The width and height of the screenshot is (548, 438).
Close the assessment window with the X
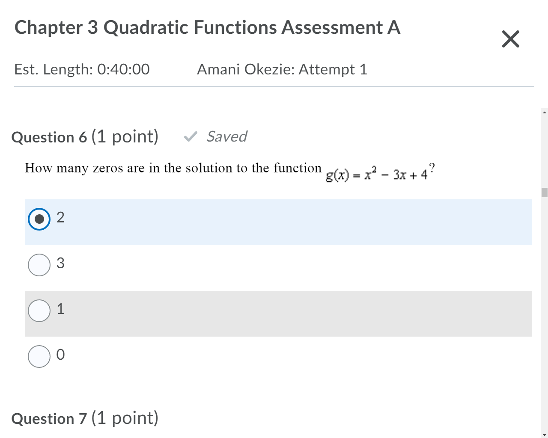click(510, 39)
